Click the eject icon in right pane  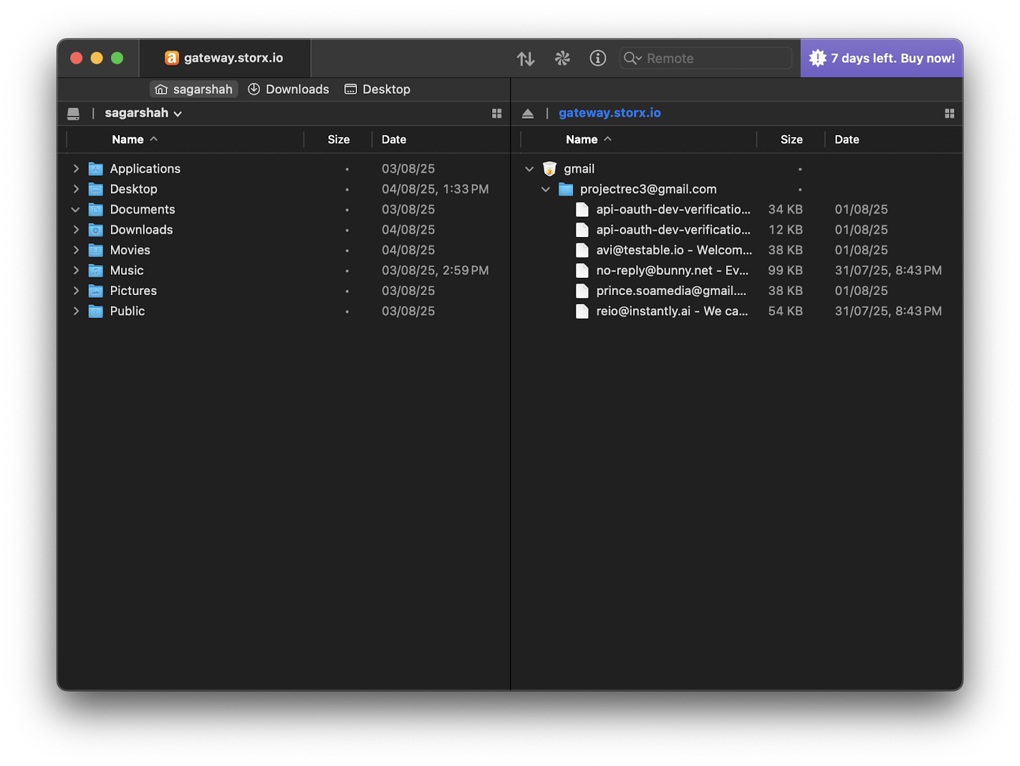pos(528,113)
